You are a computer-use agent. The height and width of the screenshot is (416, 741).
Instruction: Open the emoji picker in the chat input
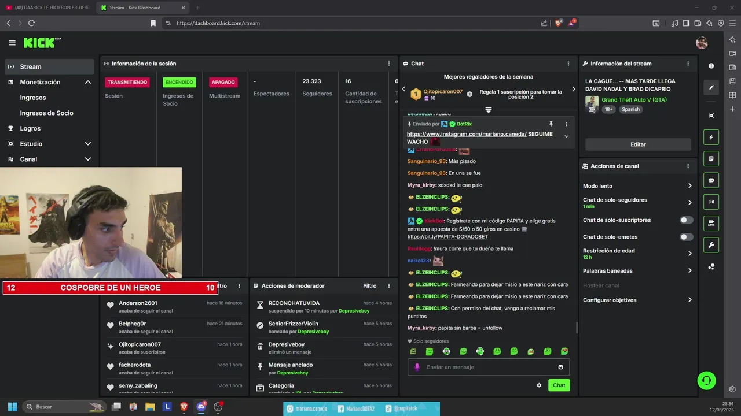(x=560, y=367)
